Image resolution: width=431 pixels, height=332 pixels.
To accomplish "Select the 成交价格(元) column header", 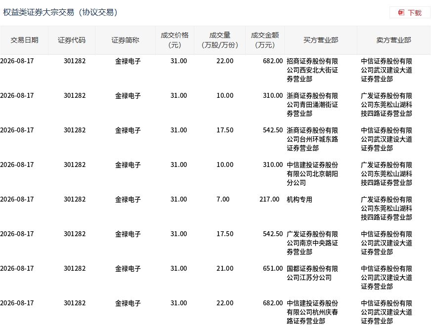I will [x=174, y=40].
